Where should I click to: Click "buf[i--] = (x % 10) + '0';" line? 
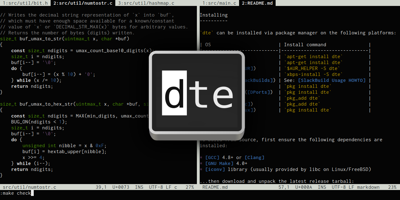click(x=59, y=74)
